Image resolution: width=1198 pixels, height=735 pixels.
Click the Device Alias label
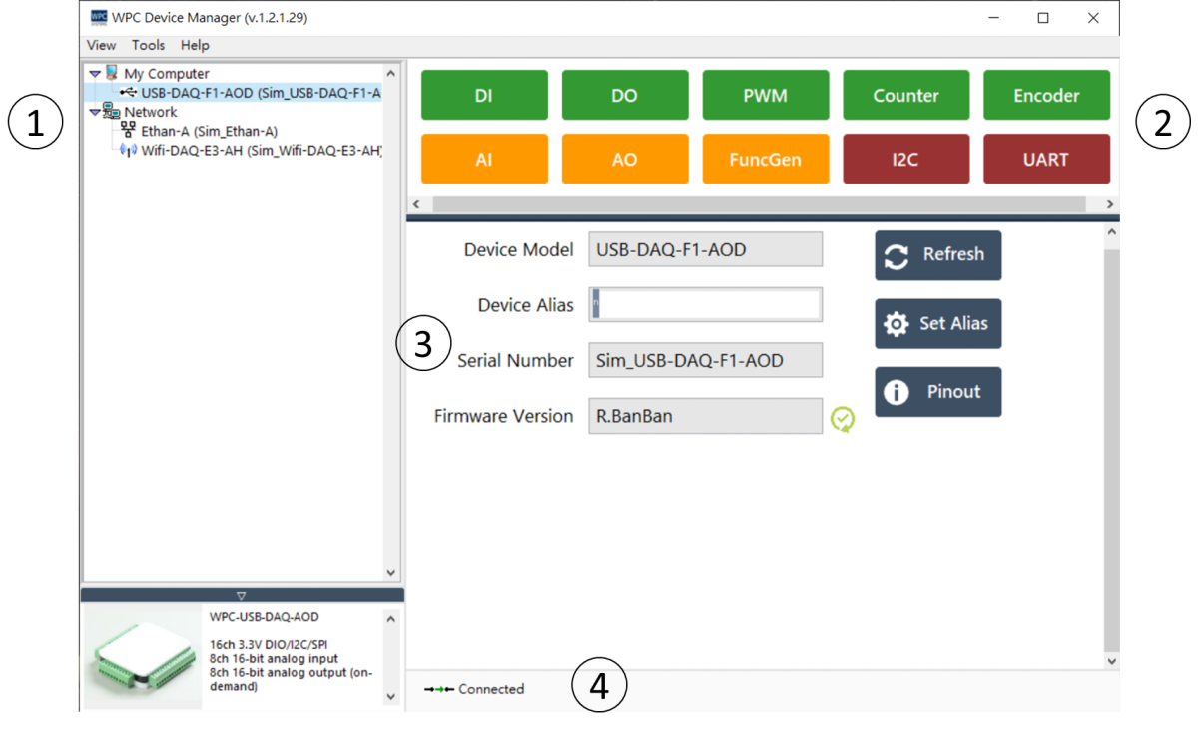pos(526,305)
